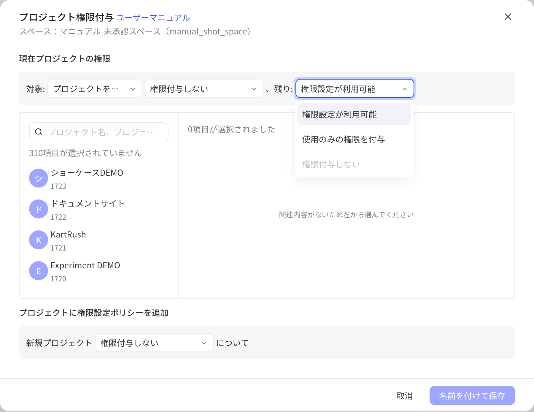The height and width of the screenshot is (412, 534).
Task: Click the search magnifier icon
Action: point(39,132)
